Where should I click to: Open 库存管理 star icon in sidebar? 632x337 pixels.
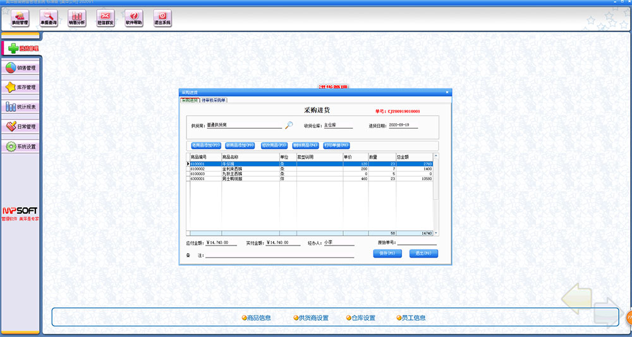click(21, 87)
